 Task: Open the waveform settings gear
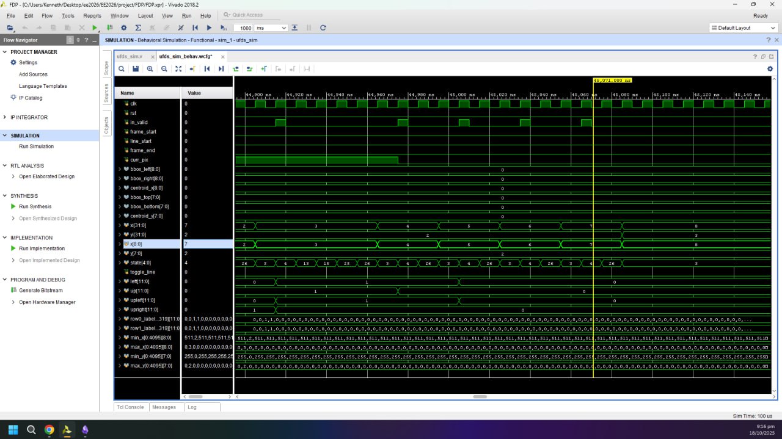tap(770, 69)
